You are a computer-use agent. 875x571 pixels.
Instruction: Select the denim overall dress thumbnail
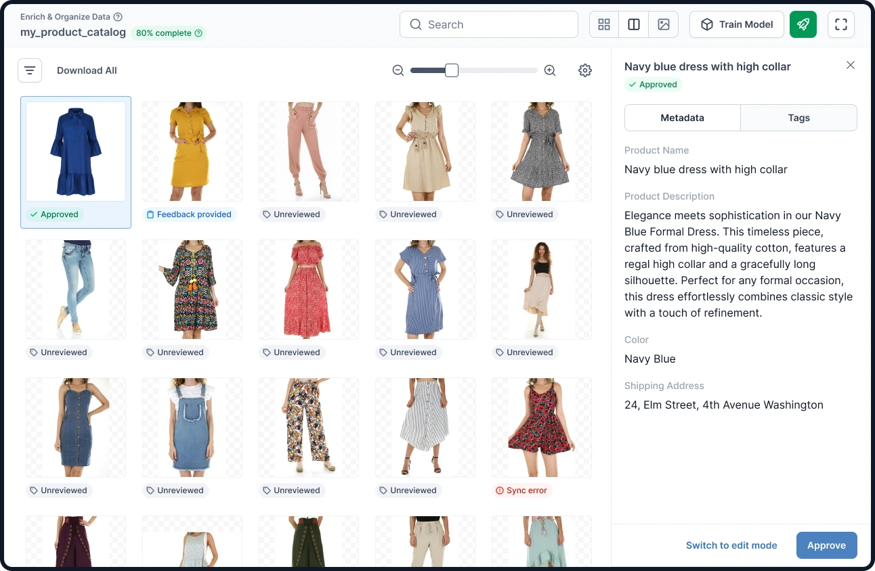(192, 428)
